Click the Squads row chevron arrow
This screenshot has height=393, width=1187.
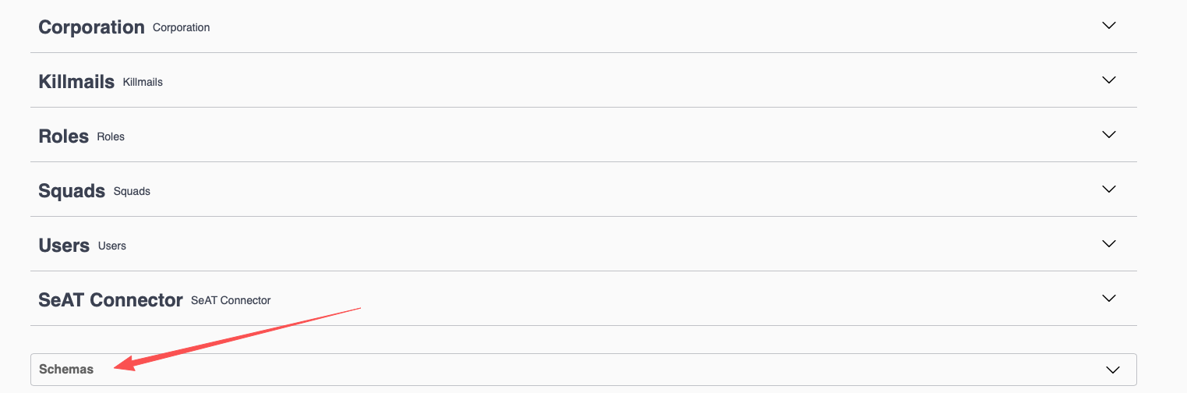pyautogui.click(x=1109, y=189)
